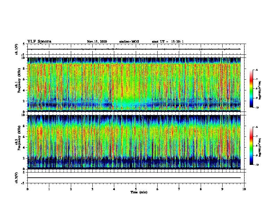The image size is (275, 212).
Task: Click the ch.1 spectrogram color scale bar
Action: pyautogui.click(x=251, y=89)
